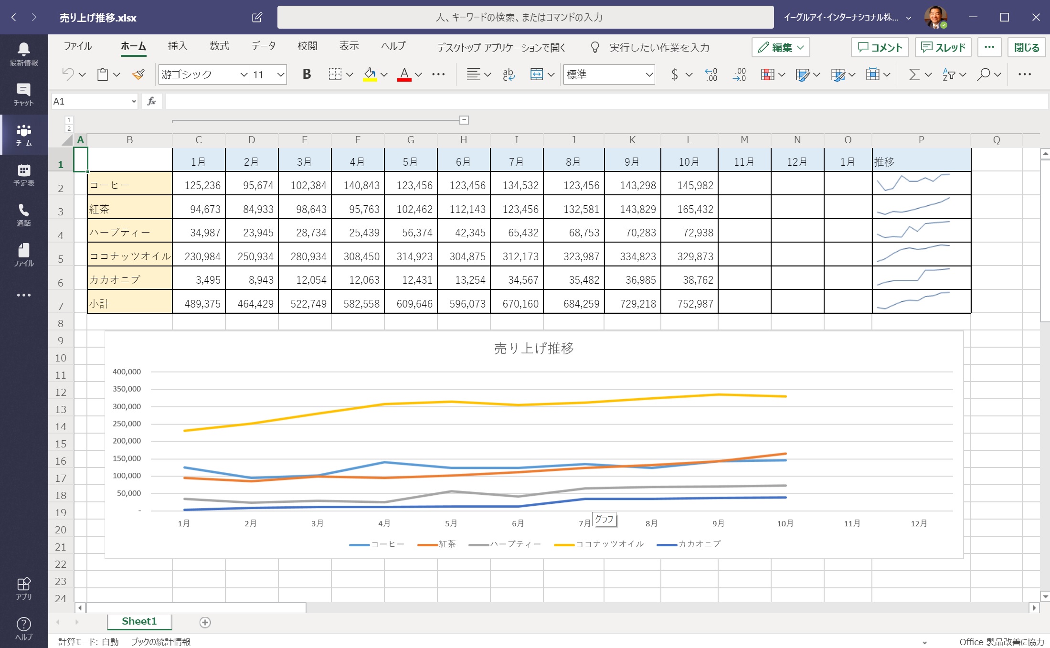
Task: Select the 校閲 ribbon tab
Action: (307, 46)
